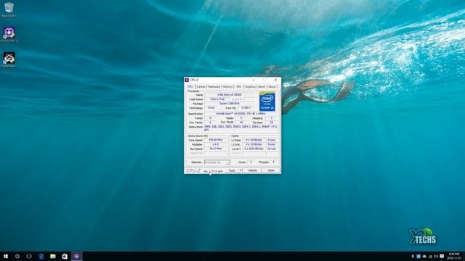Open network tray icon

coord(430,256)
